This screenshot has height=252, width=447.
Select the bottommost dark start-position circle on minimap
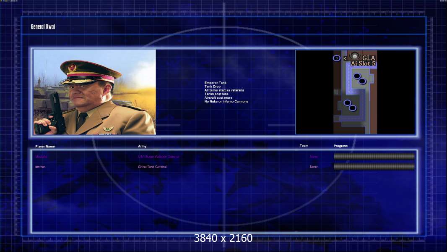tap(353, 108)
